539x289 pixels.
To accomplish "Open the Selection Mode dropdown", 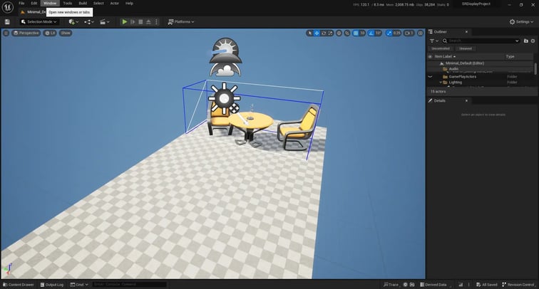I will click(38, 21).
